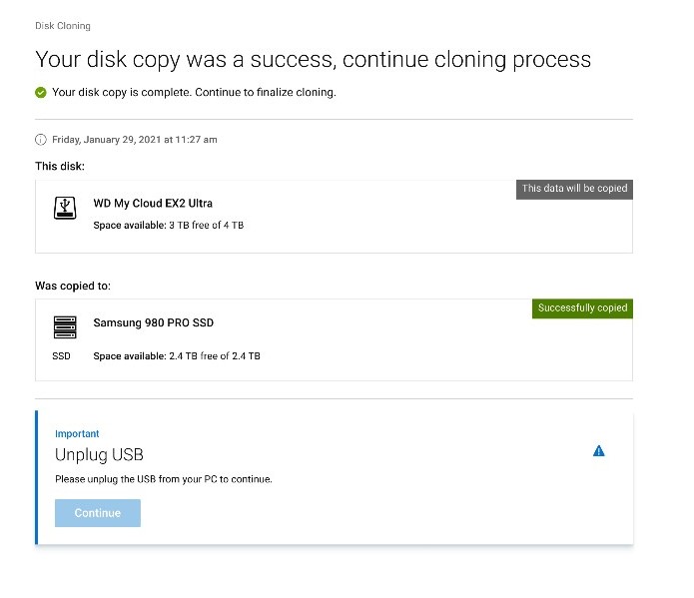Click the Disk Cloning breadcrumb
Screen dimensions: 694x598
62,26
